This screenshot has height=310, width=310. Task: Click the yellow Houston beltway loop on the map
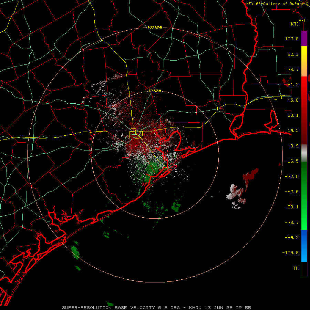pyautogui.click(x=136, y=134)
